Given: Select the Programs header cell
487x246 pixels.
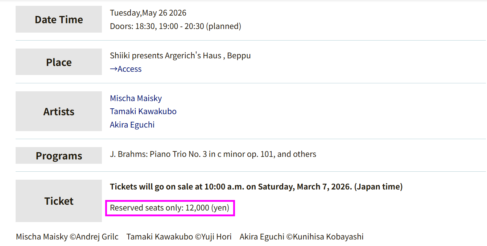Looking at the screenshot, I should 59,155.
